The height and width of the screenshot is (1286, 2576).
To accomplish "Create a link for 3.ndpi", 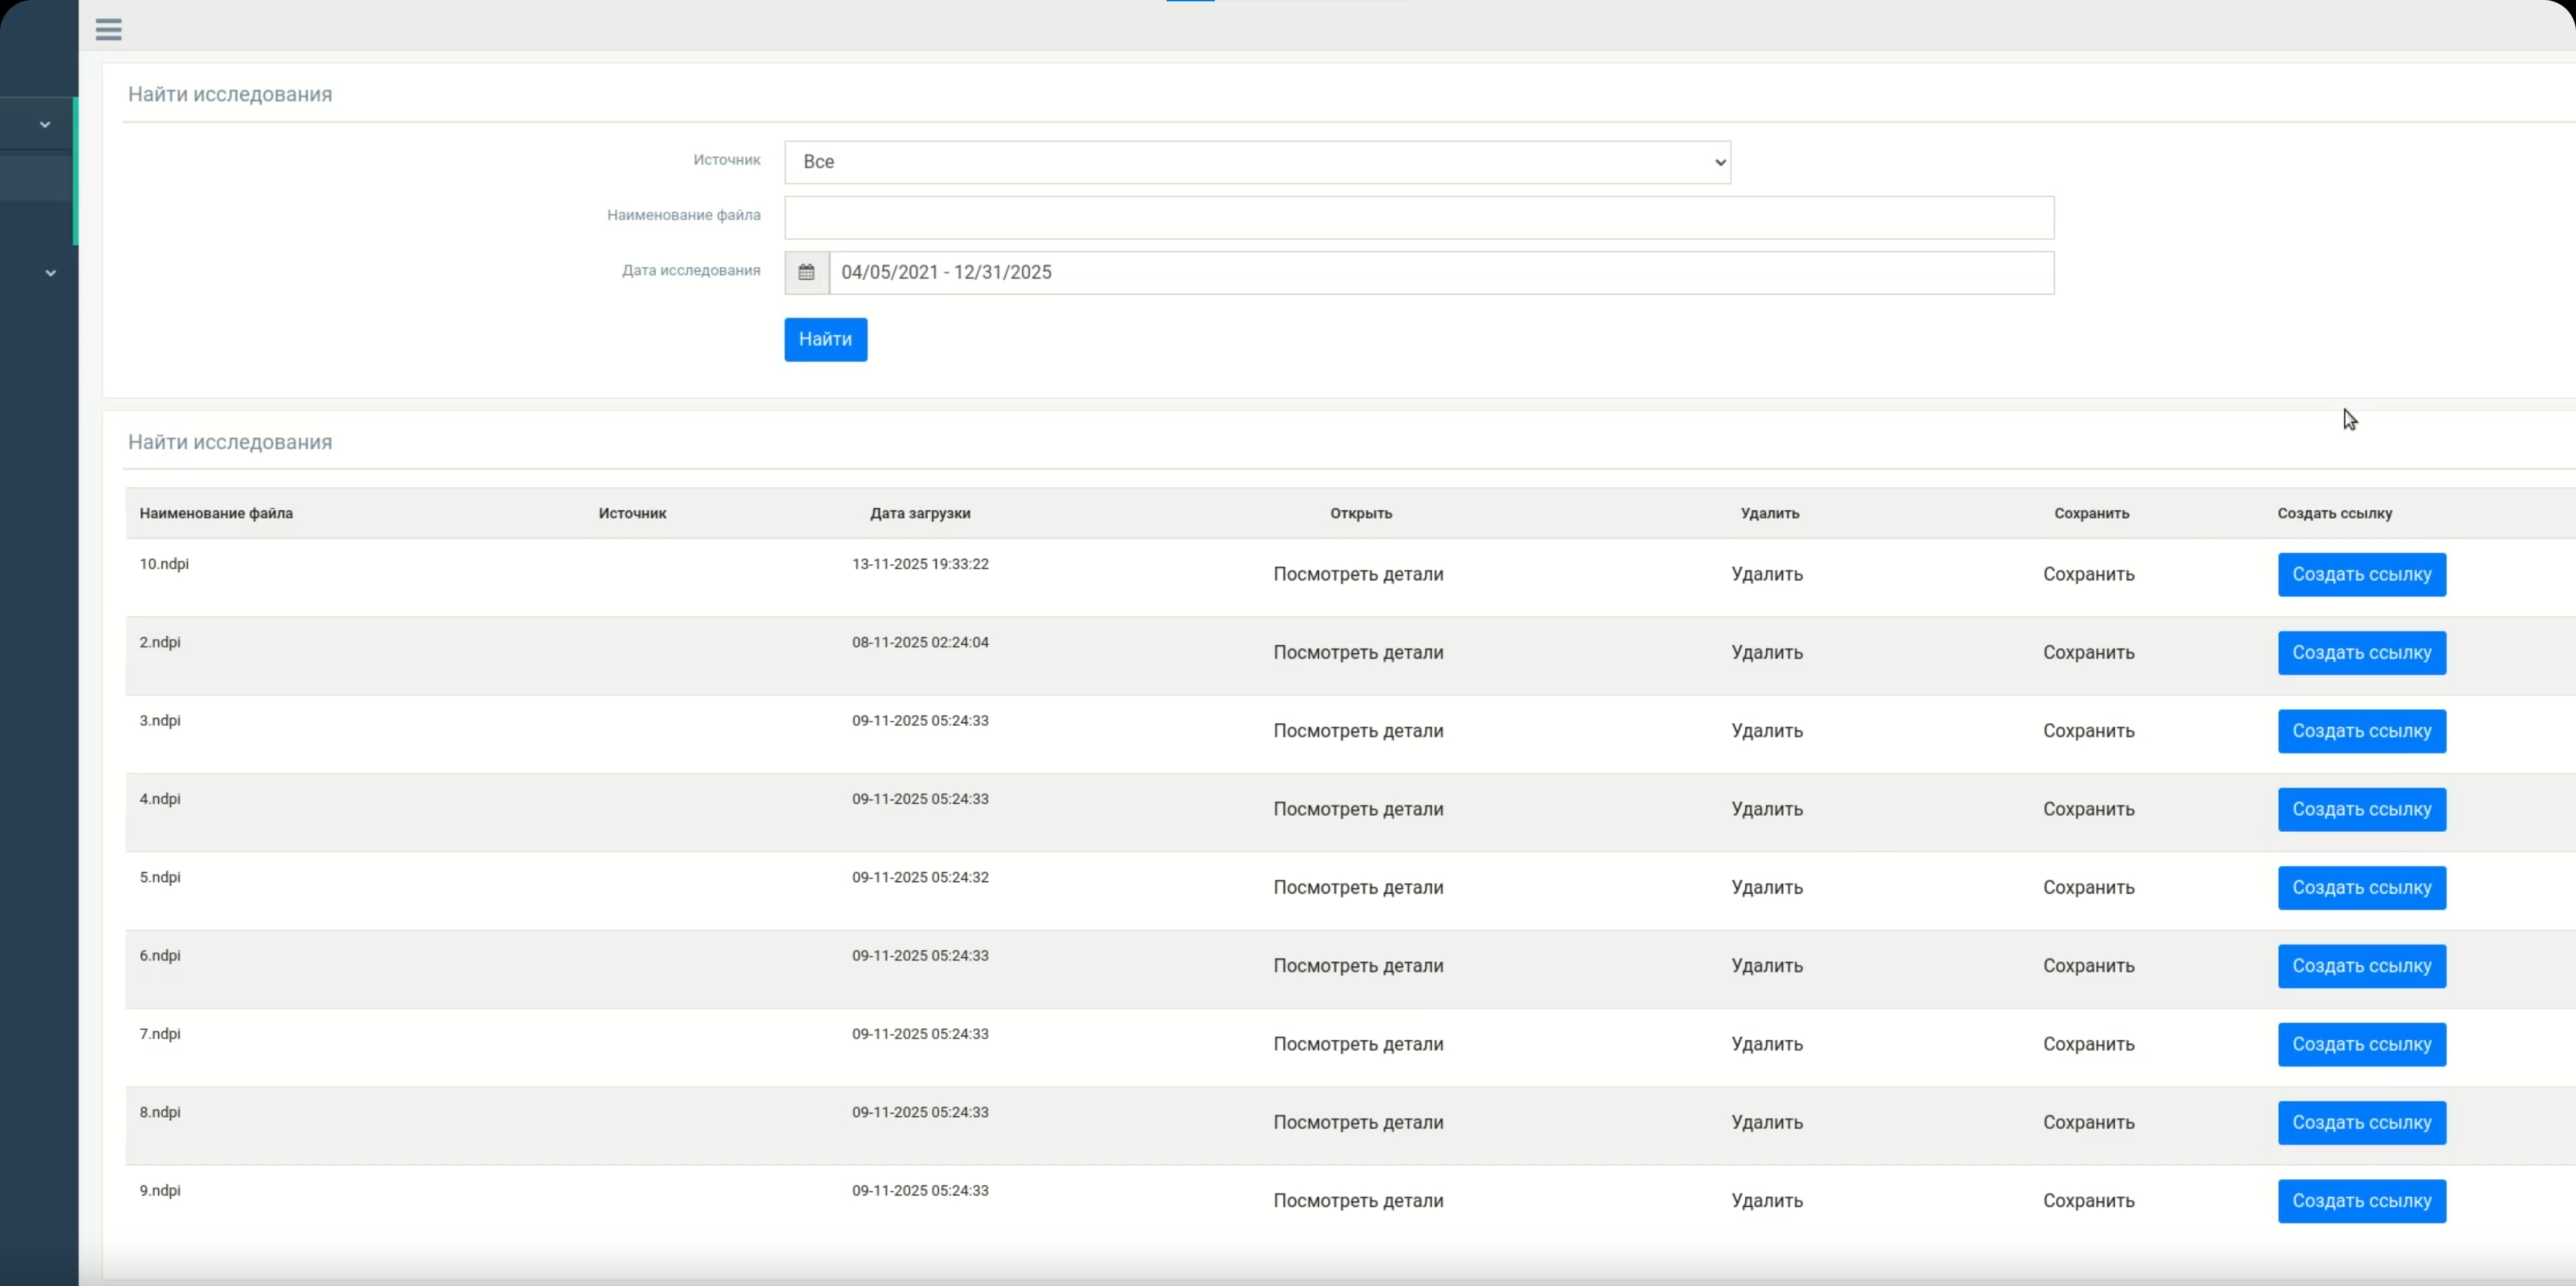I will 2362,731.
